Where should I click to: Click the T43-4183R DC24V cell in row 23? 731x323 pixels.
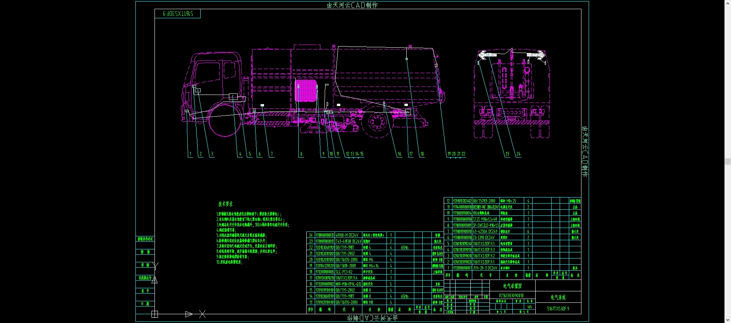tap(348, 241)
